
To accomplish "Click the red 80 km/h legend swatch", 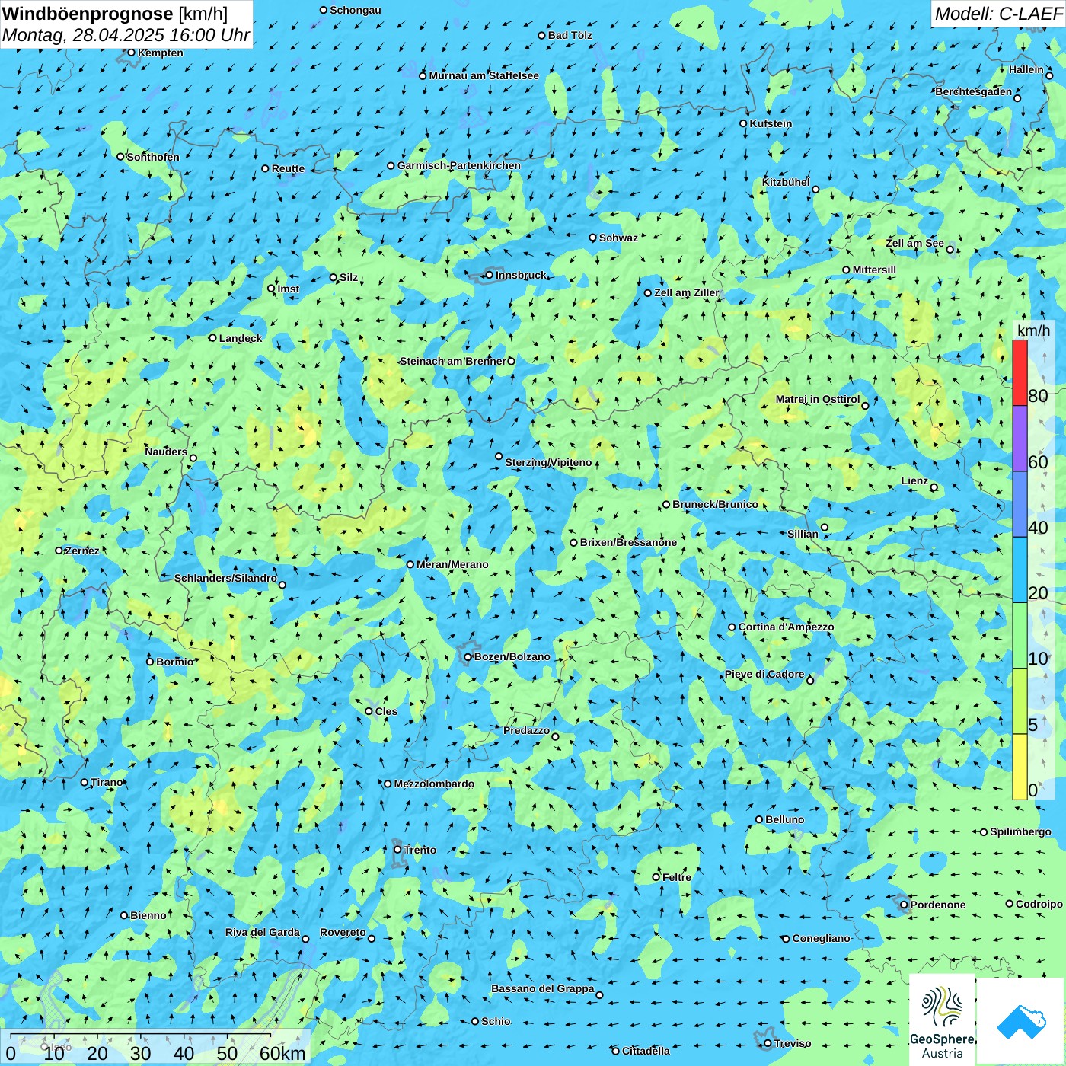I will click(1020, 372).
